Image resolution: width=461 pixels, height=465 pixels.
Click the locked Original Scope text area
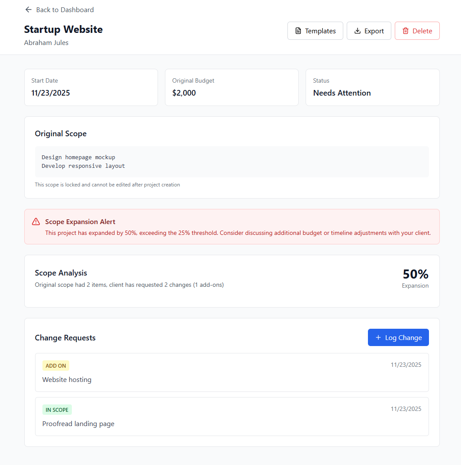(232, 161)
